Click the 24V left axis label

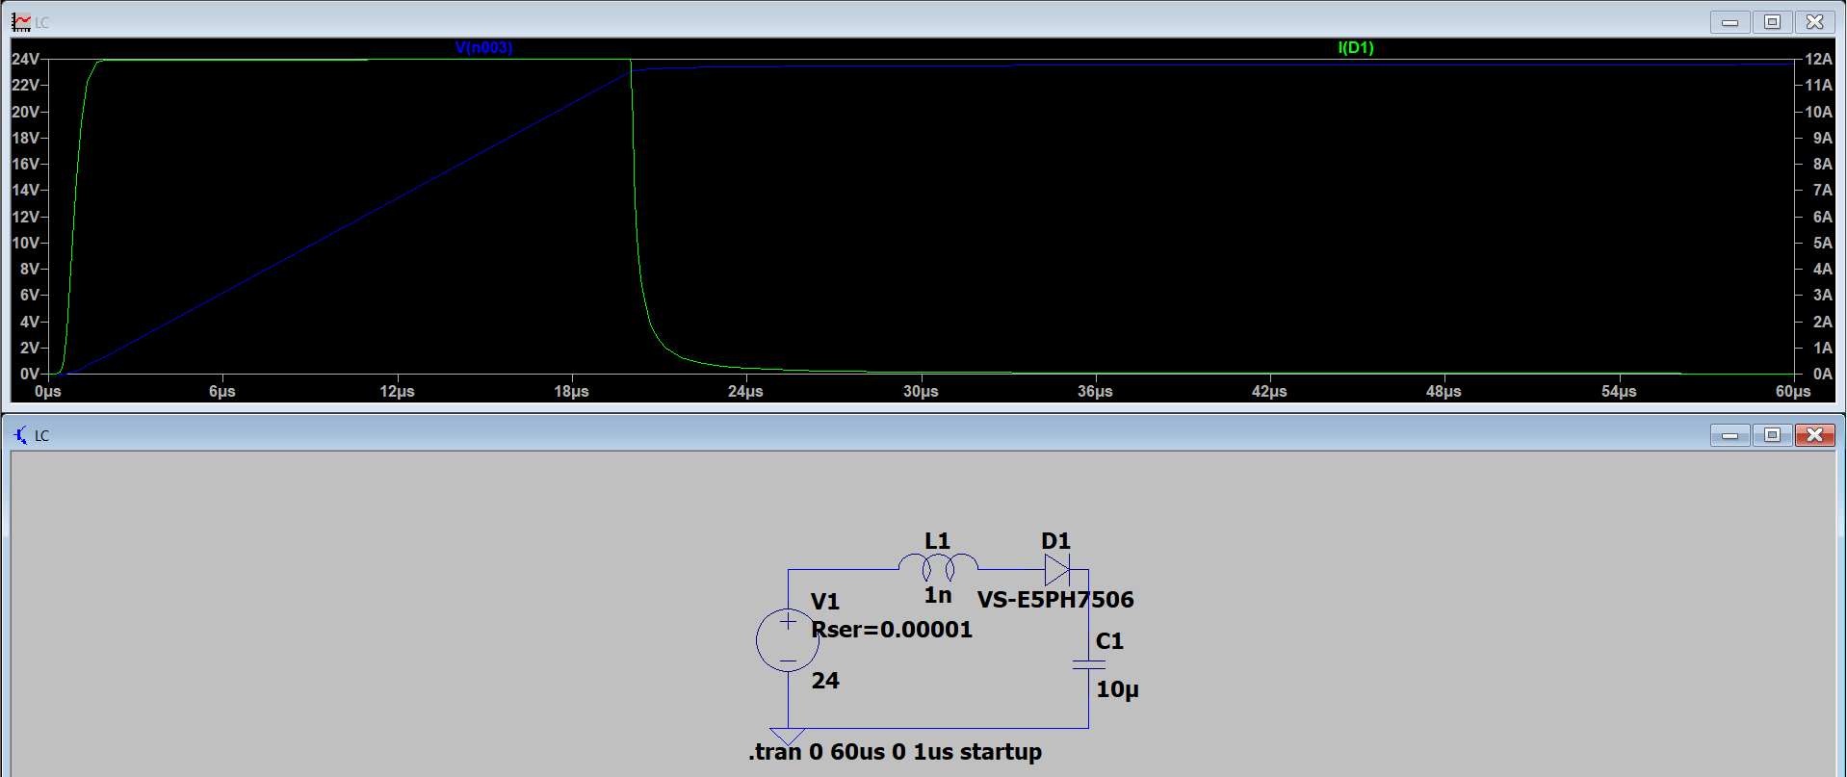[26, 60]
